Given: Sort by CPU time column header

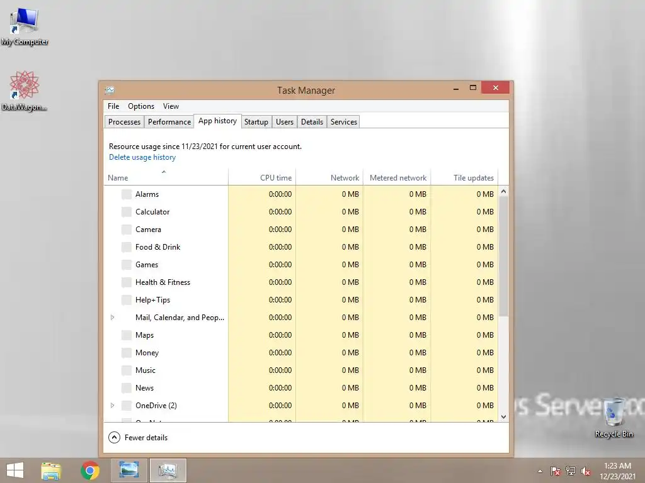Looking at the screenshot, I should tap(262, 177).
